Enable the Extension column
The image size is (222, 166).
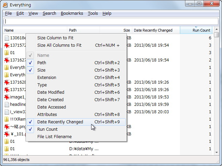pyautogui.click(x=76, y=78)
